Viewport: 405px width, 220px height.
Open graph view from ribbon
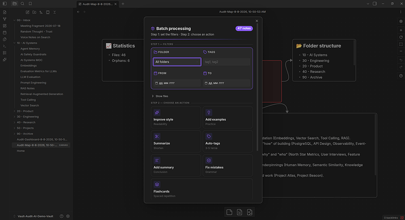(5, 19)
